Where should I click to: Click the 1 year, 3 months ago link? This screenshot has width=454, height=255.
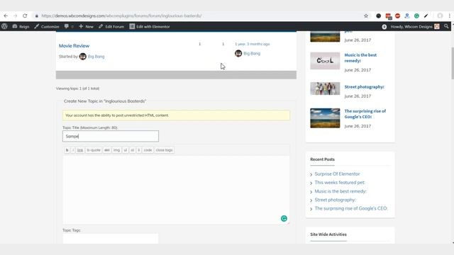coord(253,44)
